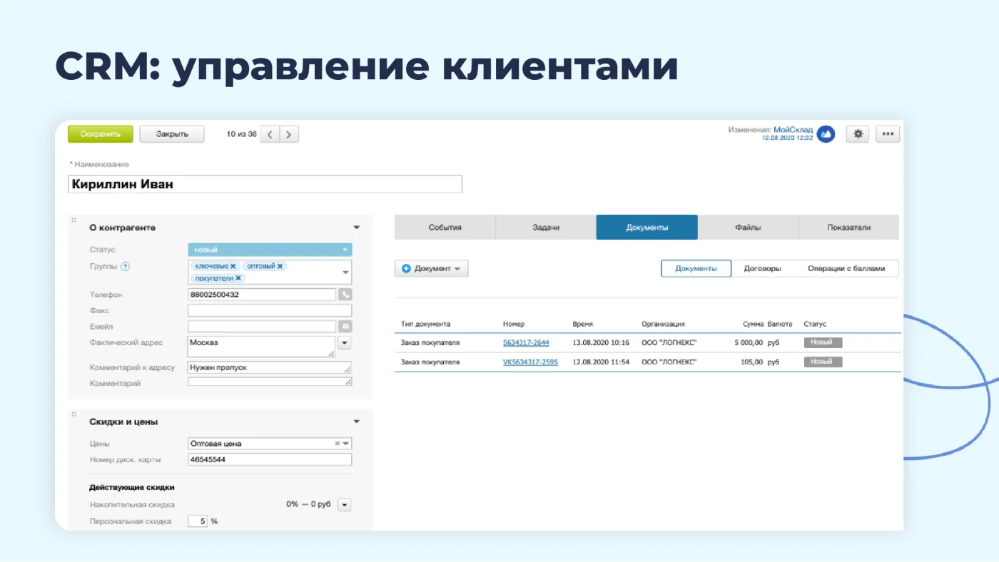
Task: Click the email envelope icon next to Емейл
Action: tap(345, 327)
